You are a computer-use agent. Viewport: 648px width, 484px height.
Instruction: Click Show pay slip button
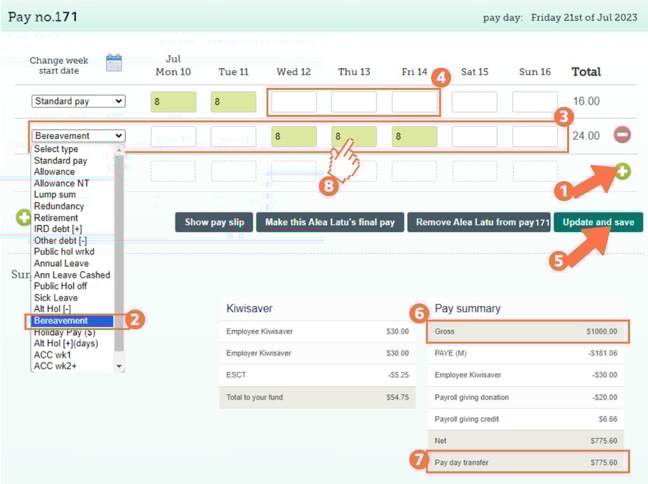[x=214, y=222]
